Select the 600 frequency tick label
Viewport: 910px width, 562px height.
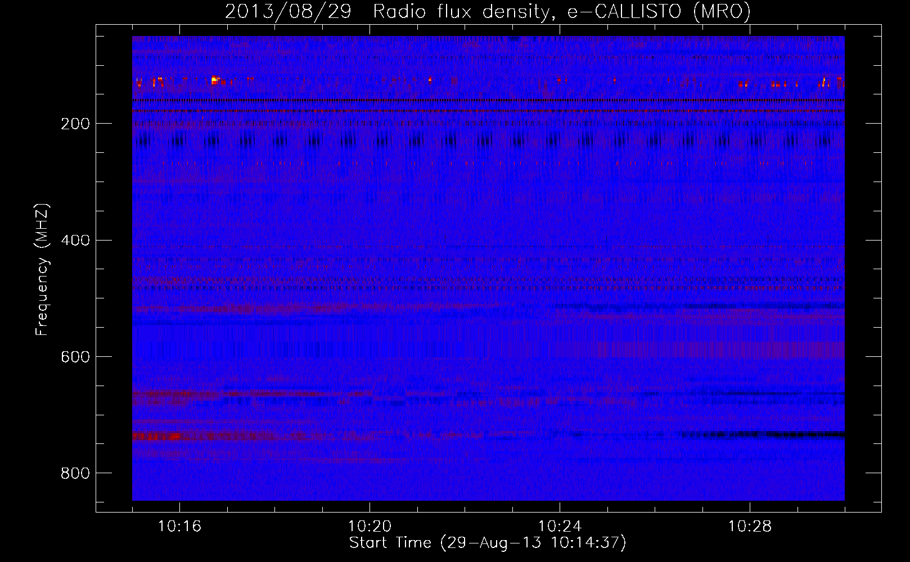(x=75, y=357)
